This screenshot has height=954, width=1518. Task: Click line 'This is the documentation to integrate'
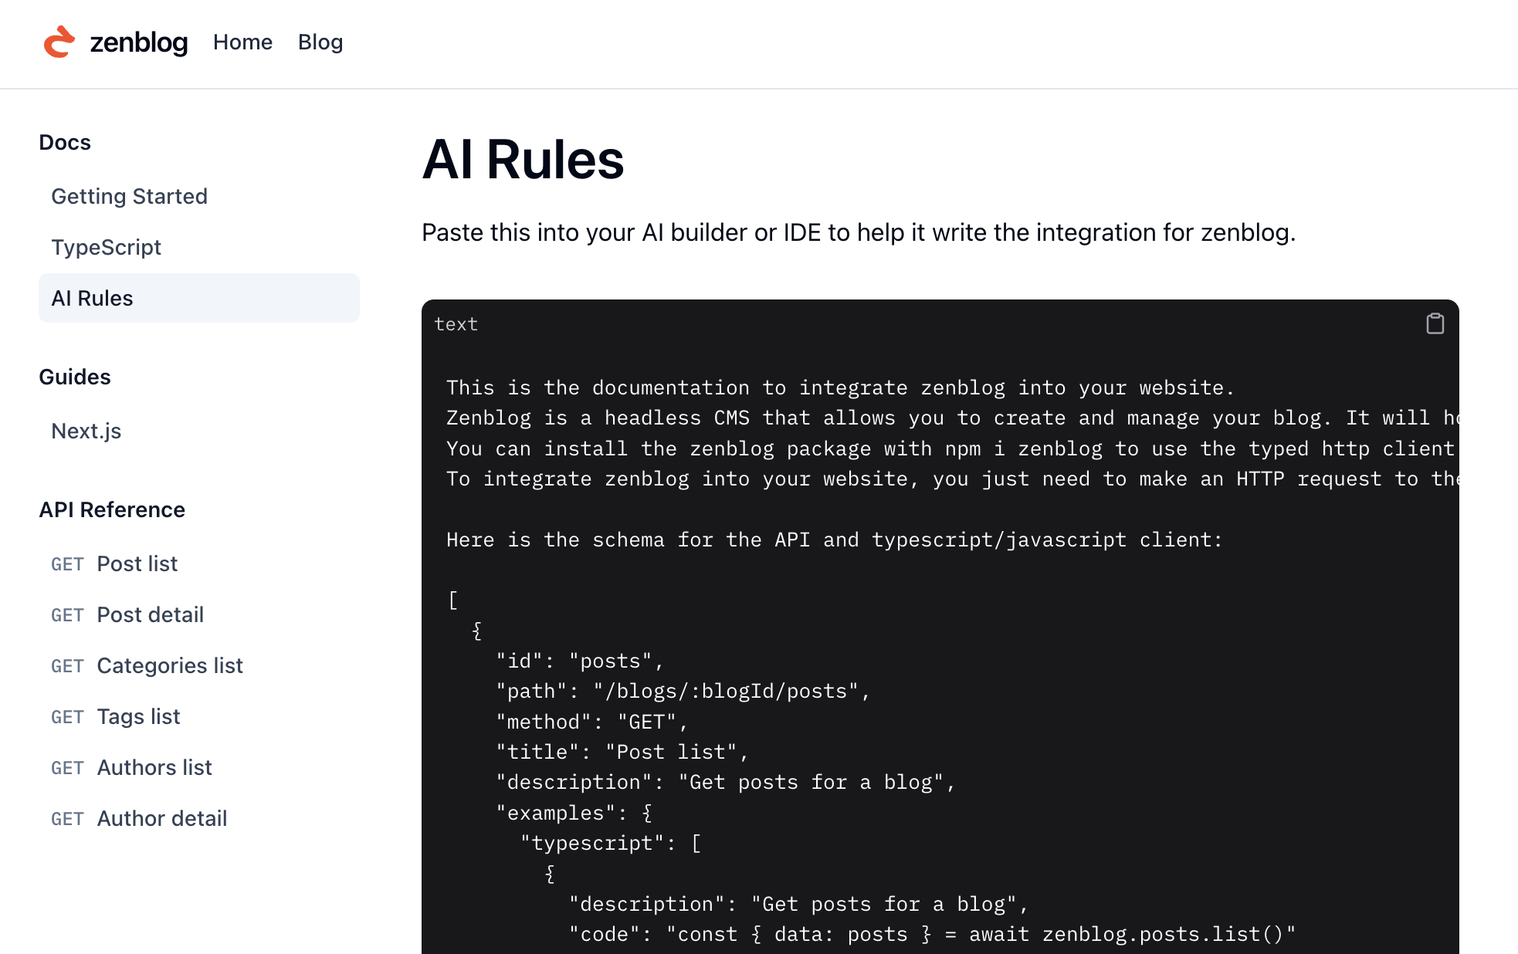(x=841, y=387)
